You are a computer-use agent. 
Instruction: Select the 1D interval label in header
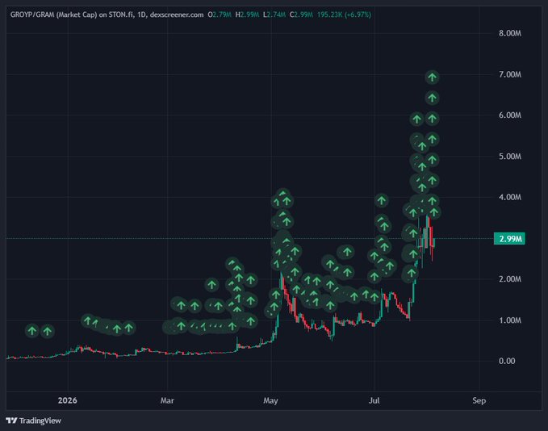[x=141, y=15]
